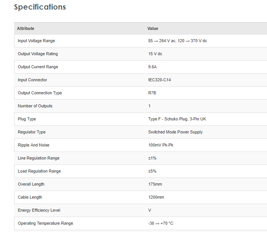
Task: Select the Energy Efficiency Level label
Action: point(39,210)
